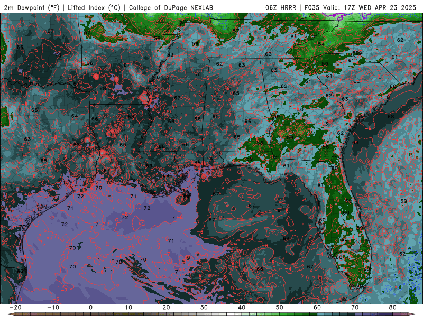
Task: Click the "Lifted Index (°C)" title label
Action: tap(94, 7)
